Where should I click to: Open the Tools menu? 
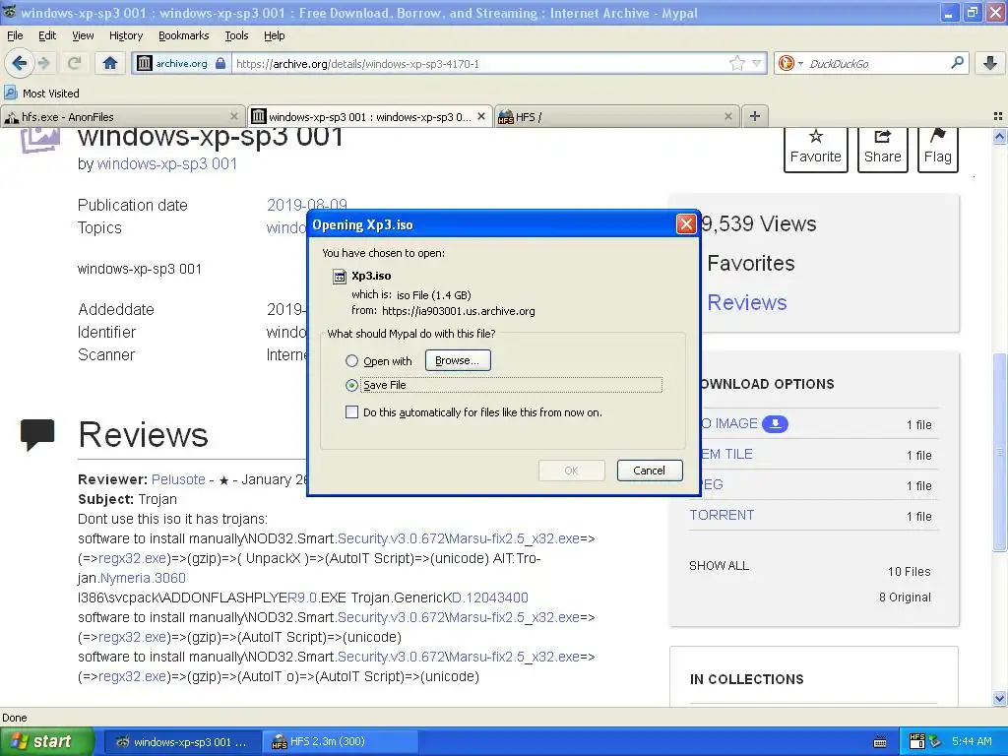[236, 35]
